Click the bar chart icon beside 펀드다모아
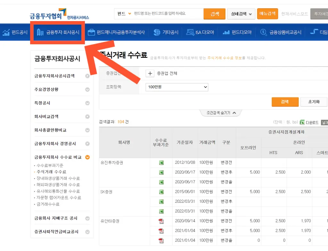This screenshot has width=328, height=251. pos(226,32)
